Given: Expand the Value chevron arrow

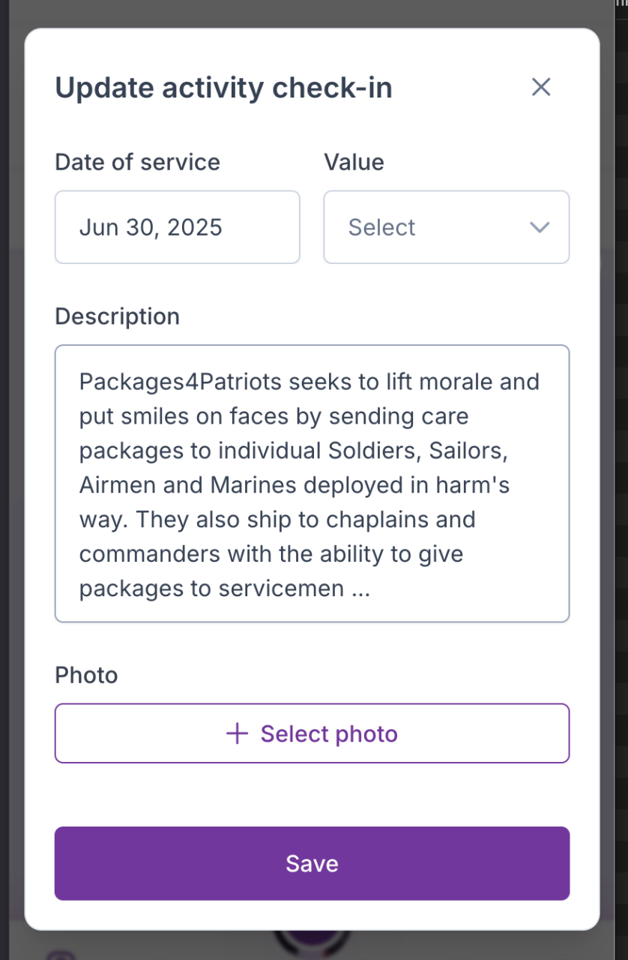Looking at the screenshot, I should point(540,227).
